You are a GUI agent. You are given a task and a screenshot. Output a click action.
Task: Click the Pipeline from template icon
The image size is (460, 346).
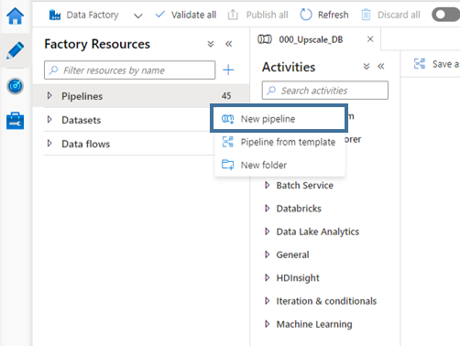tap(227, 142)
